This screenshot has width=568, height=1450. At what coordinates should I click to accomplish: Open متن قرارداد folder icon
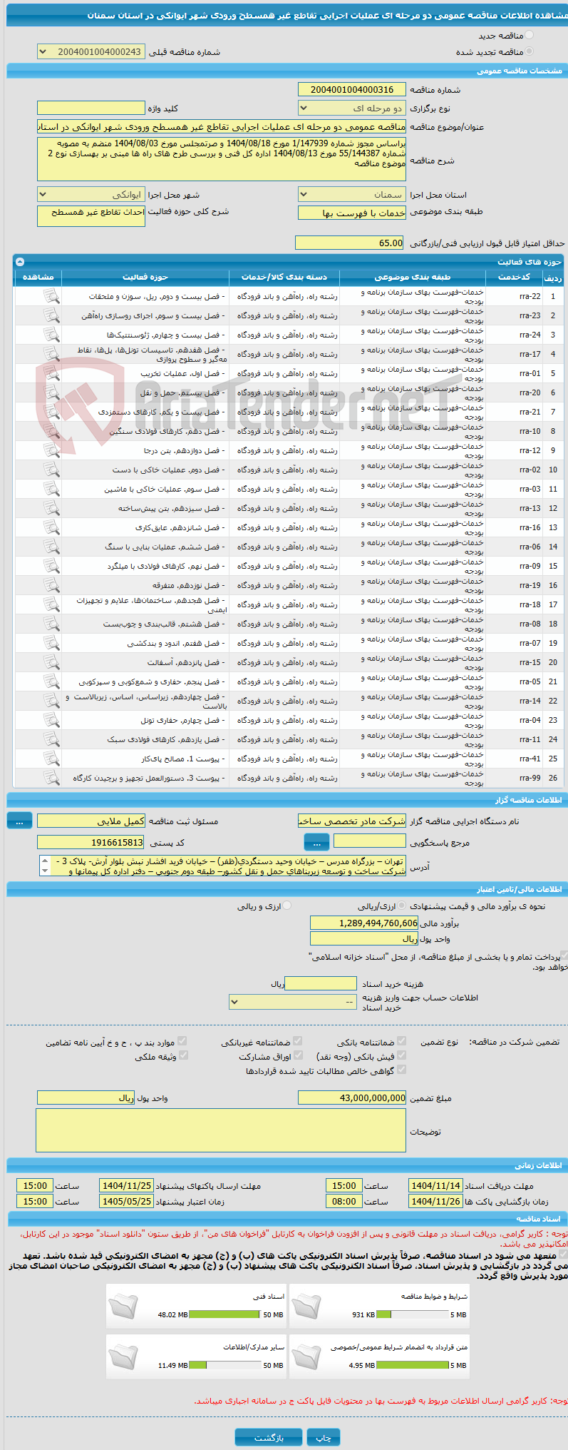click(306, 1357)
